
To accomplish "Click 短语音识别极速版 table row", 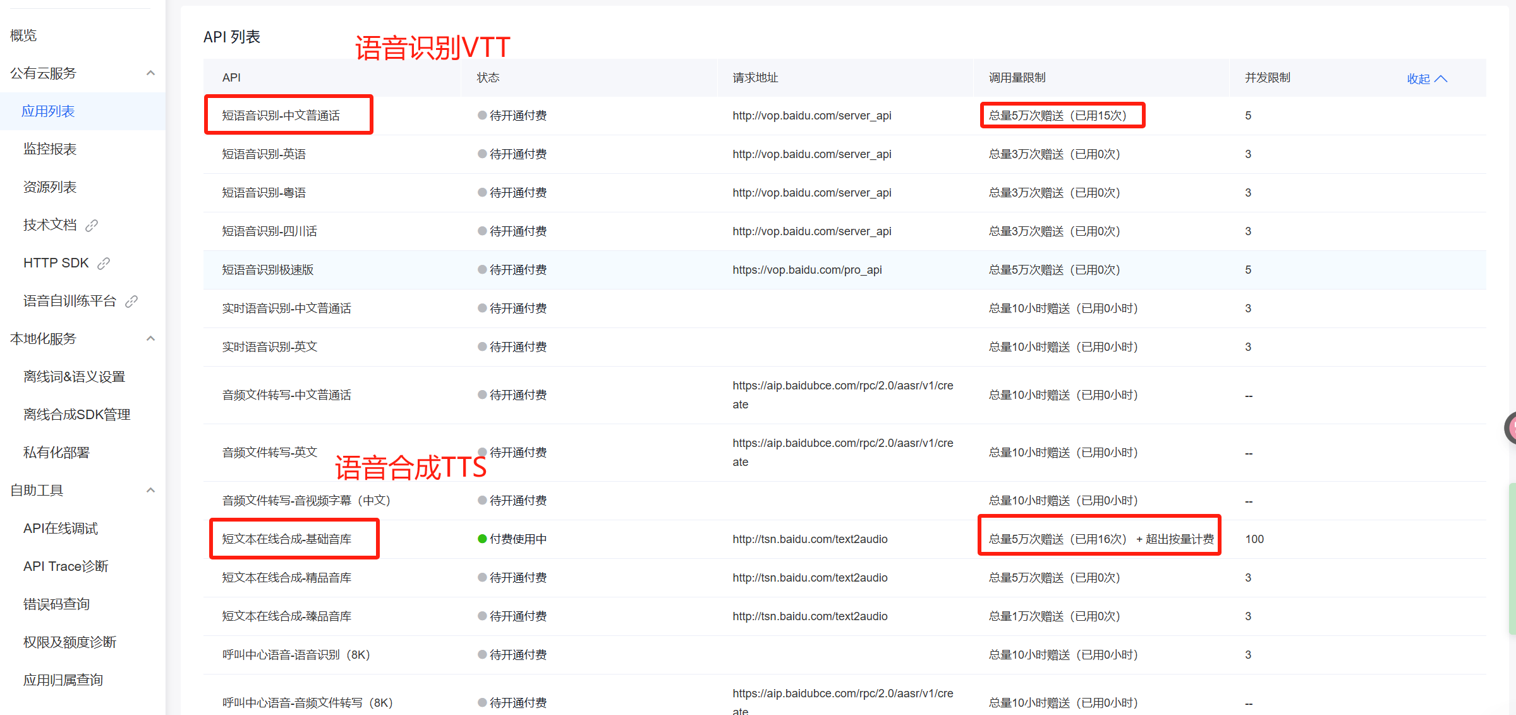I will coord(268,270).
